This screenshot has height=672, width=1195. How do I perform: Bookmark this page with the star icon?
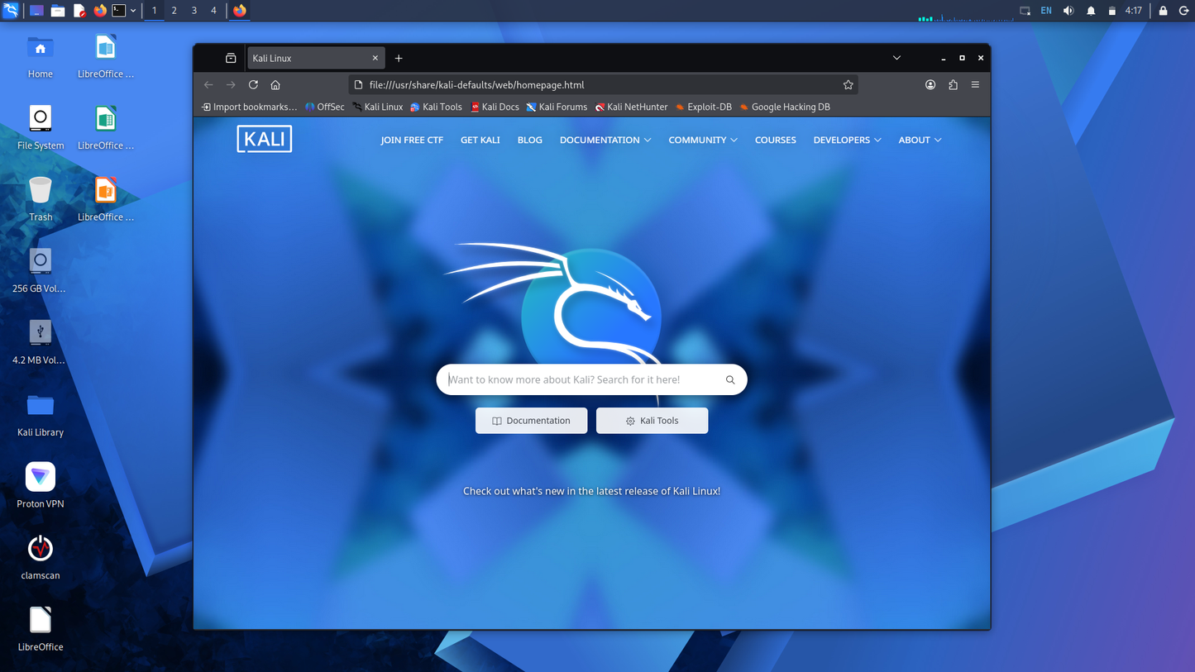click(x=848, y=84)
